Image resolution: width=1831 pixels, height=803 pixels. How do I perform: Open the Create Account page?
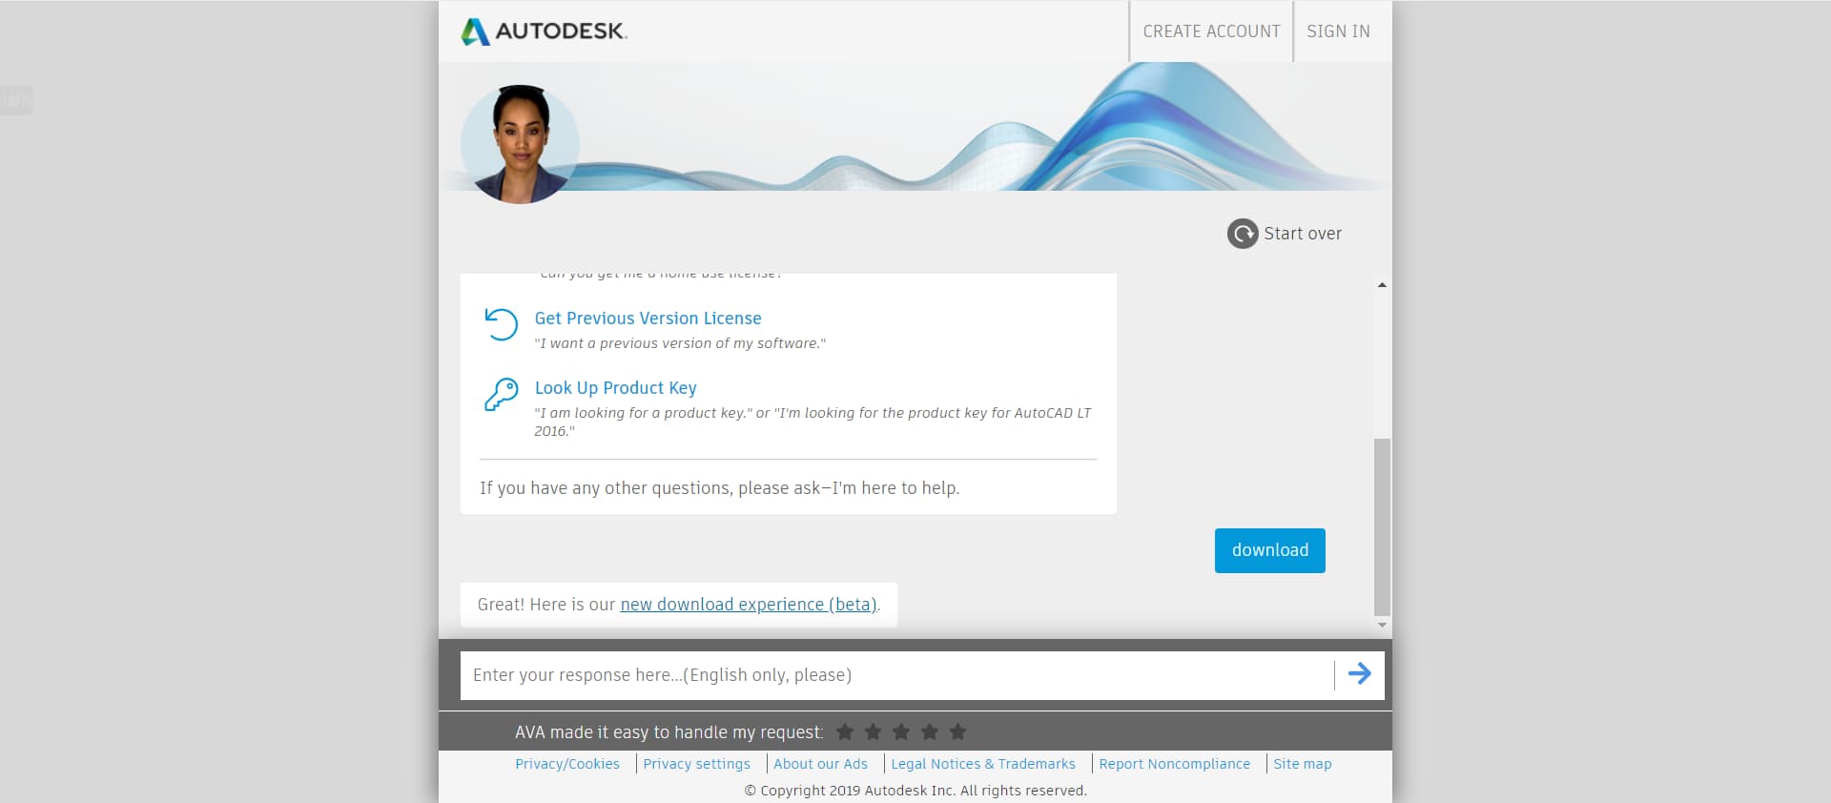(1211, 31)
